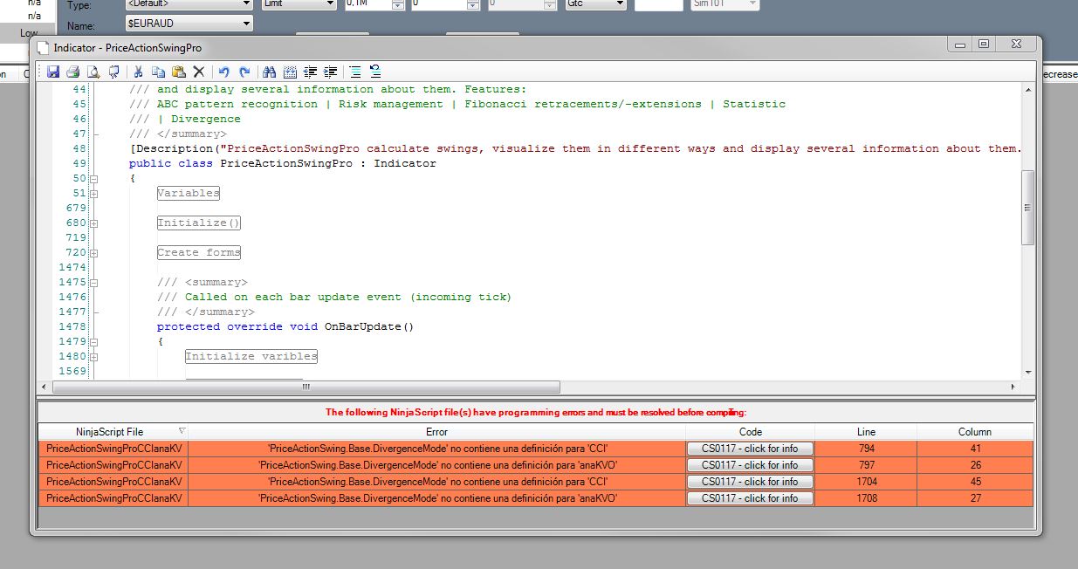Open the Gtc dropdown in the background window

(619, 3)
